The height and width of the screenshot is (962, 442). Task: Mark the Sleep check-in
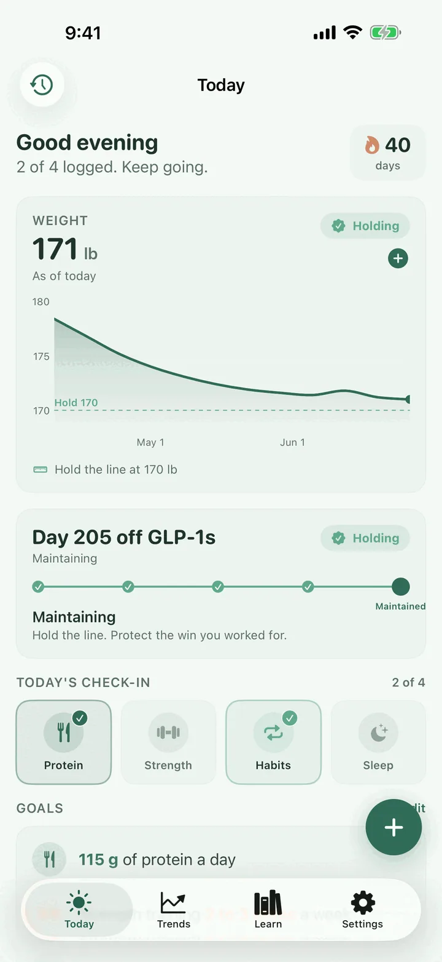point(378,742)
